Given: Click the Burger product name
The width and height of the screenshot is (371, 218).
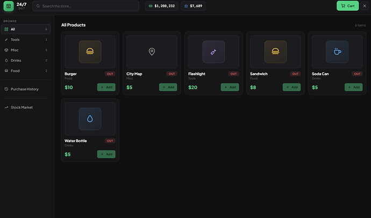Looking at the screenshot, I should click(x=70, y=74).
